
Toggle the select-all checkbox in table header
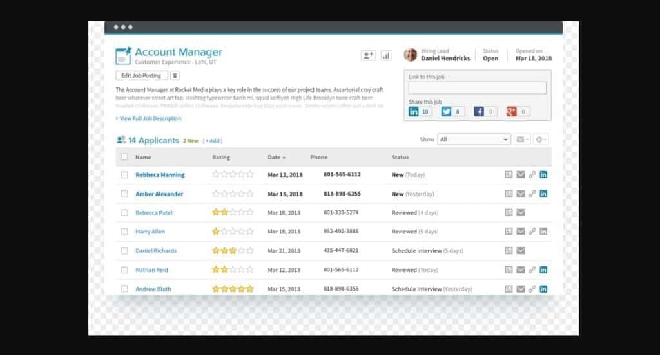pyautogui.click(x=124, y=157)
